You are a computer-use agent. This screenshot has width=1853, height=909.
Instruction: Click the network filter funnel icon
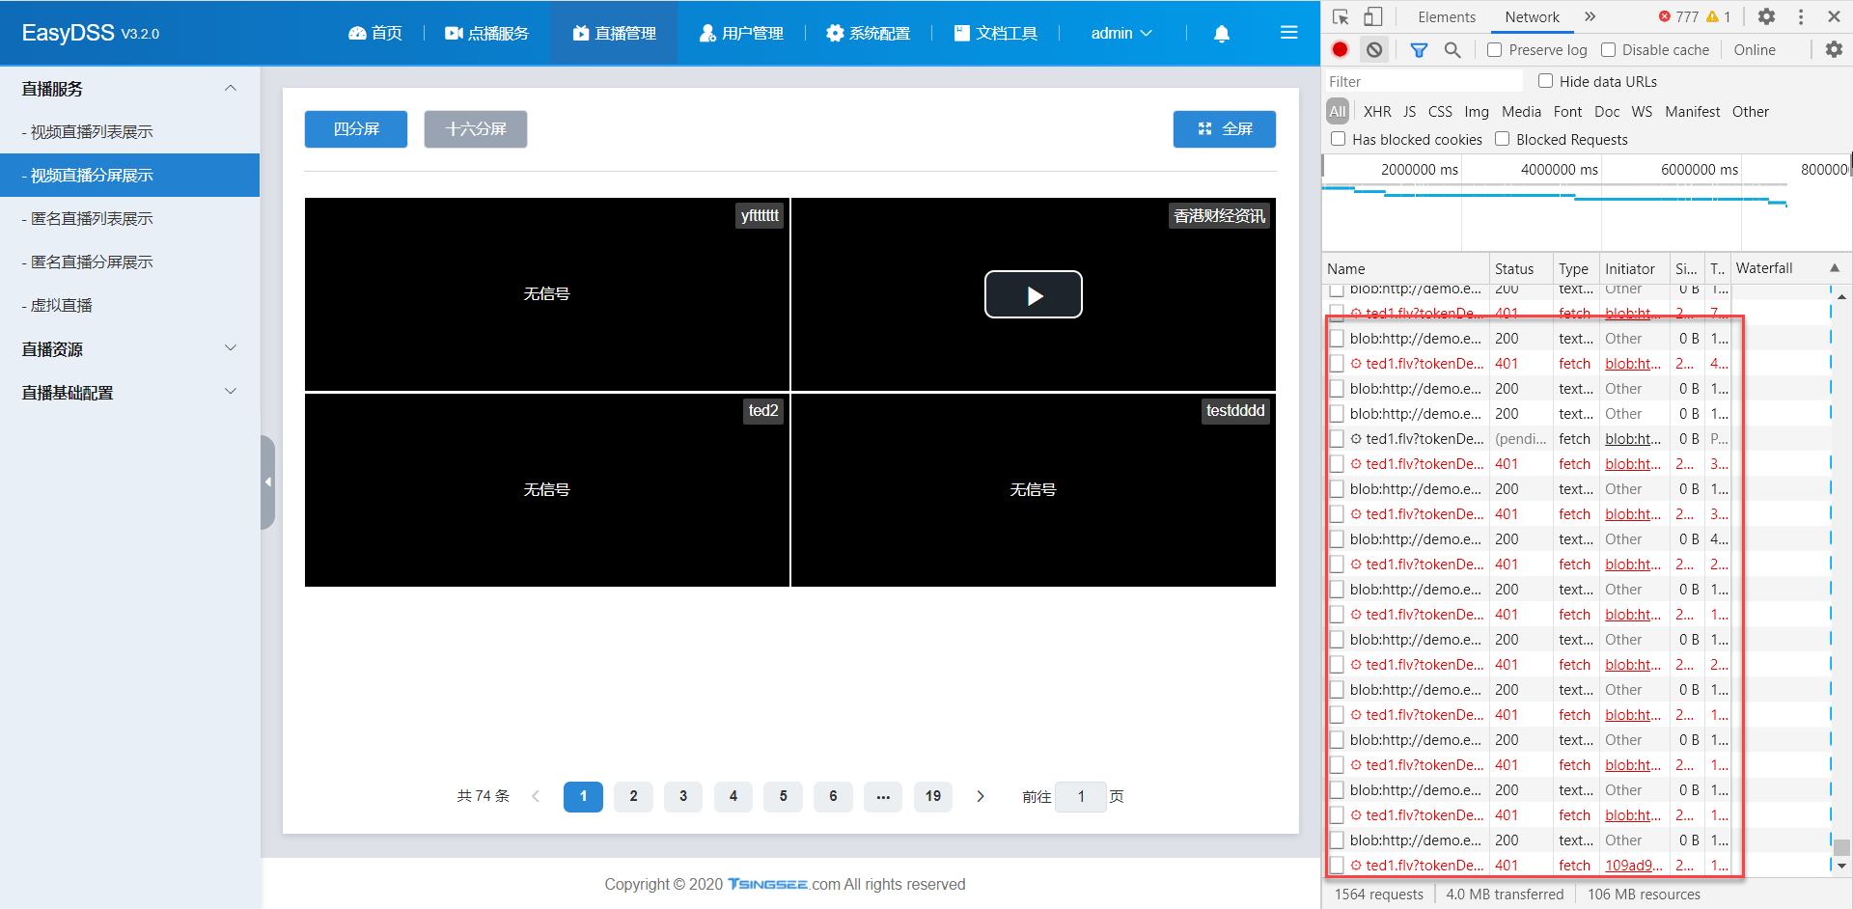click(1419, 49)
